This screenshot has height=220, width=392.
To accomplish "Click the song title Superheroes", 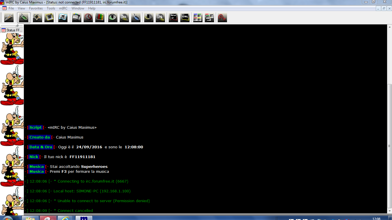I will pyautogui.click(x=94, y=166).
